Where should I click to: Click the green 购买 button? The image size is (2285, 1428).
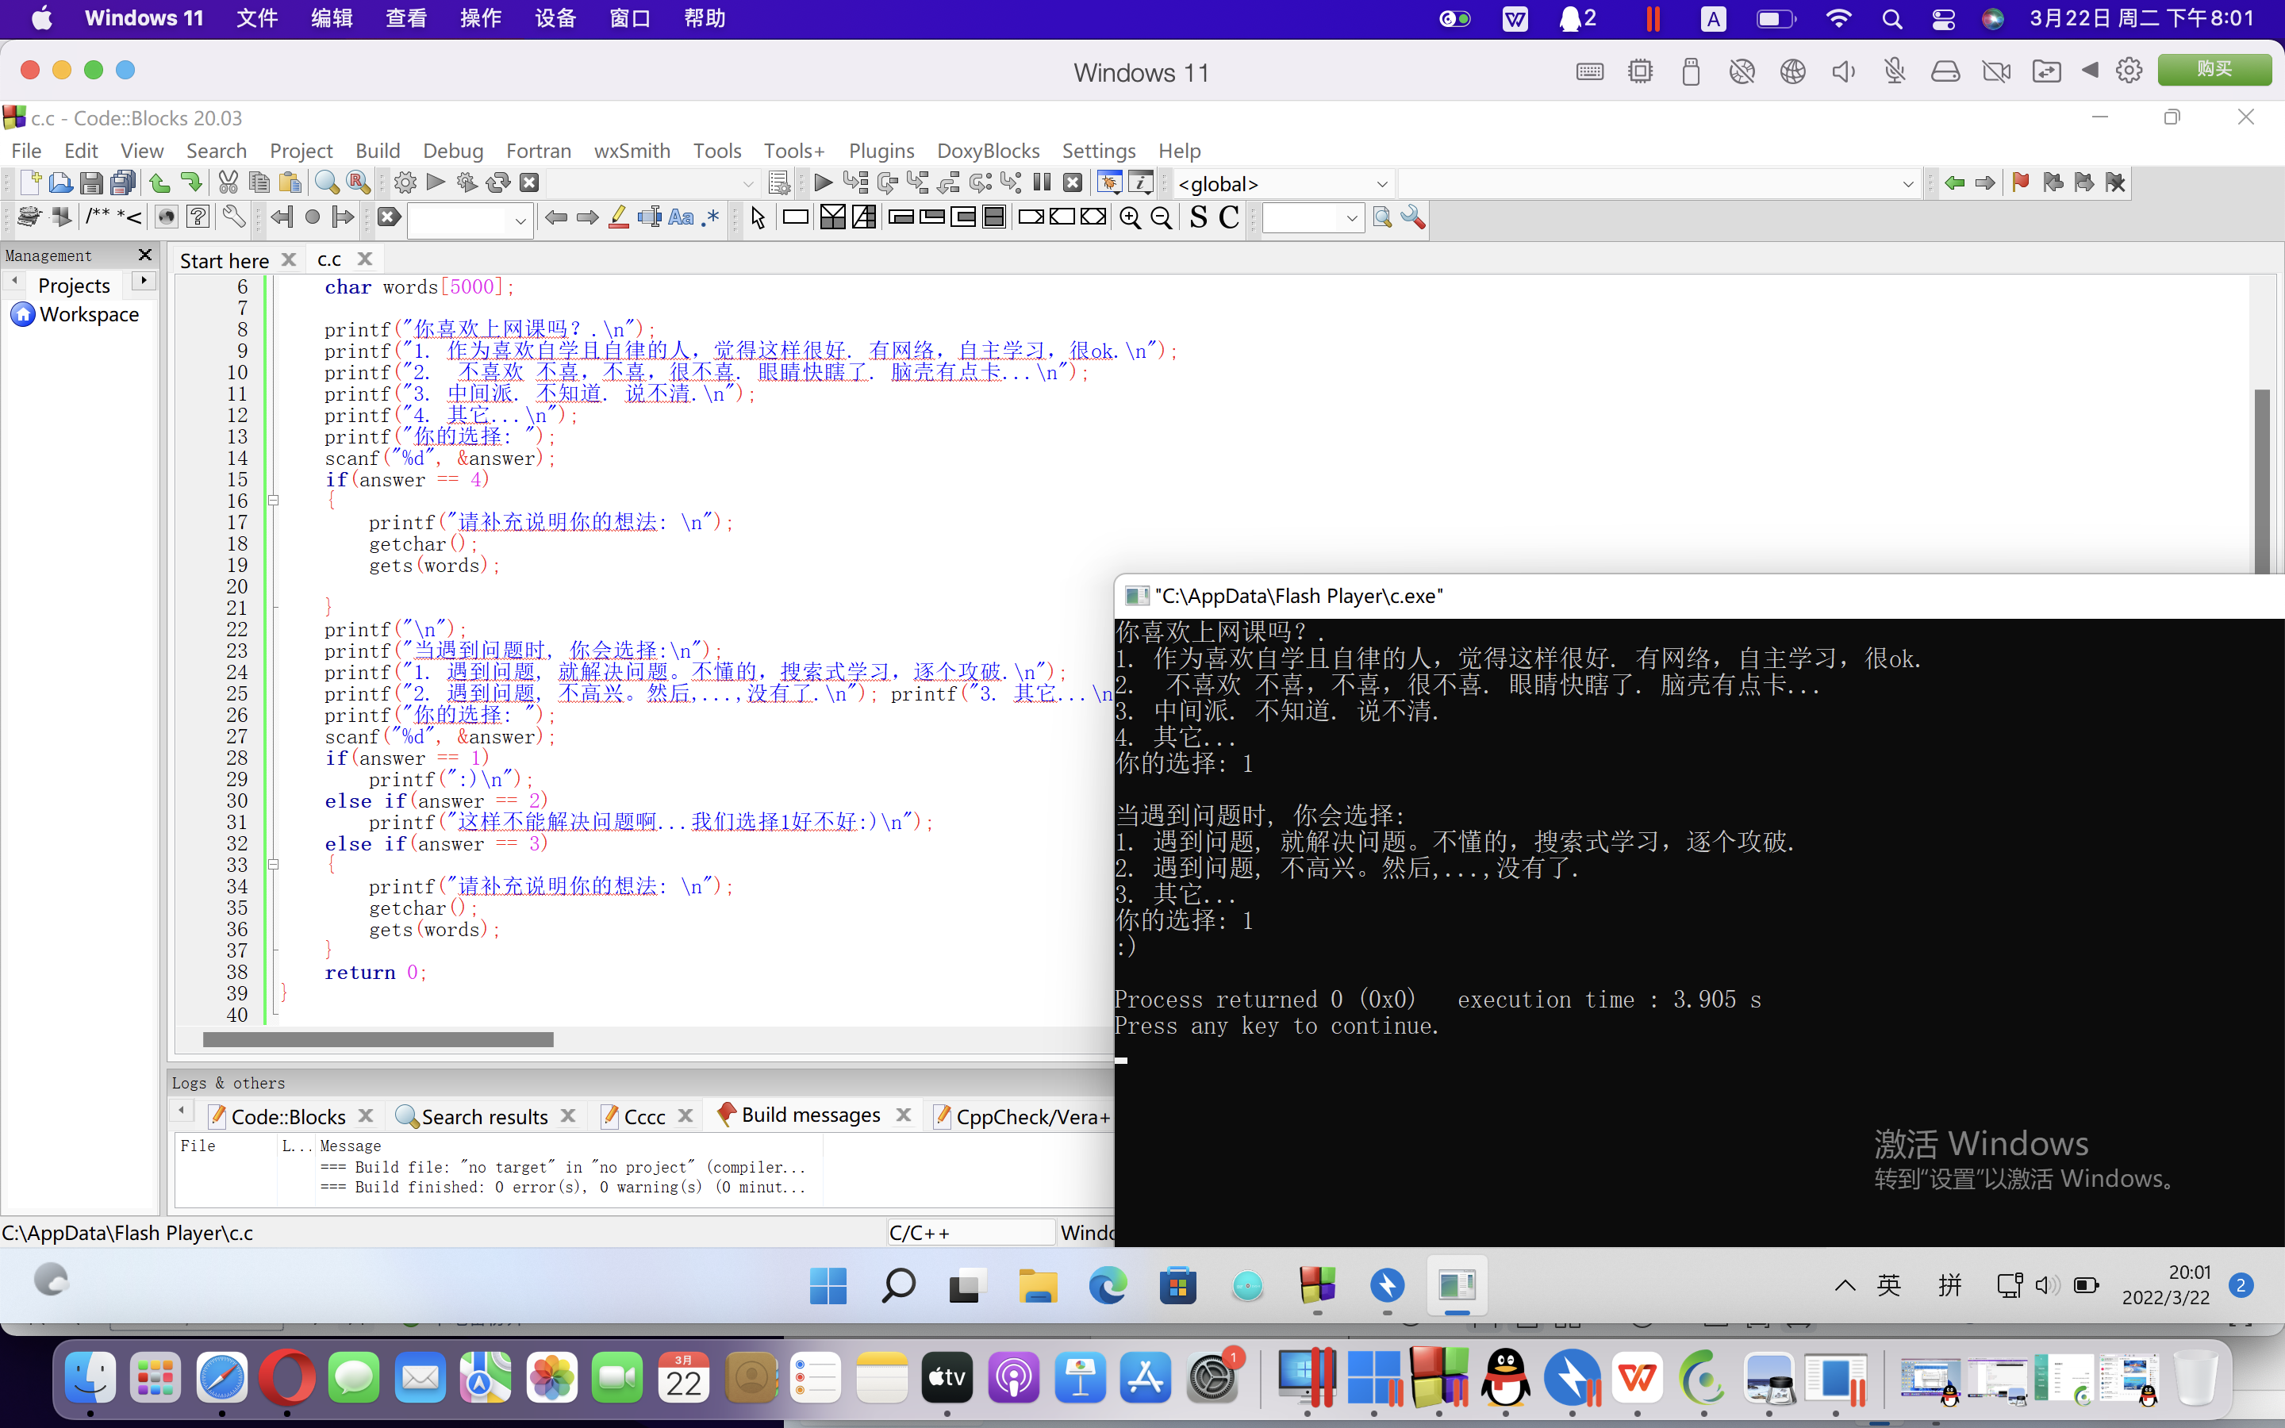[x=2214, y=70]
